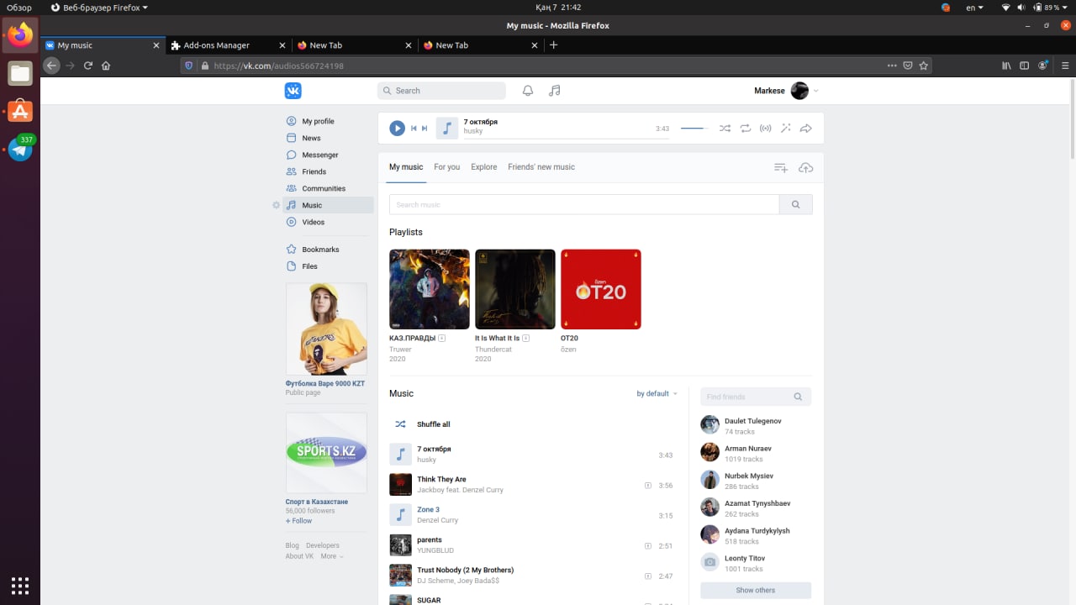The width and height of the screenshot is (1076, 605).
Task: Open the page actions three-dots menu
Action: coord(892,66)
